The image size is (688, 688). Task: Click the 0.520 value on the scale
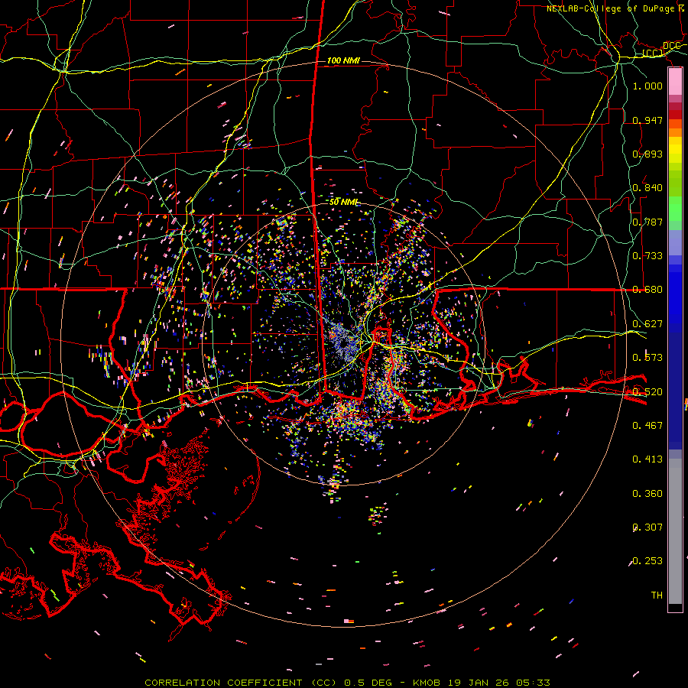647,392
